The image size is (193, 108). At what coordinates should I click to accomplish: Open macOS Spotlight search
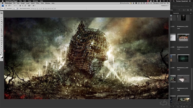pos(174,1)
